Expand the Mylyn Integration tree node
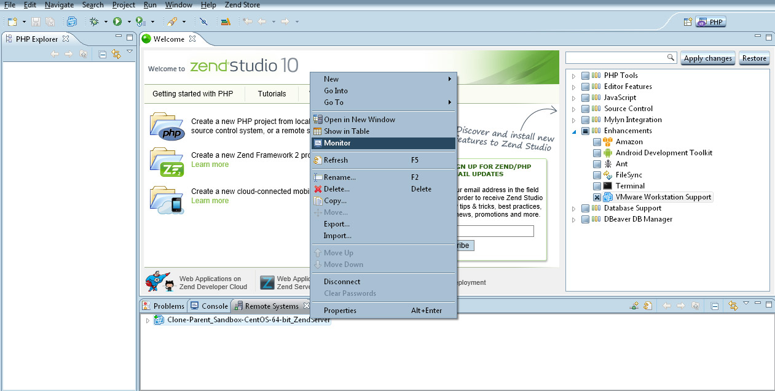The height and width of the screenshot is (391, 775). click(x=574, y=120)
